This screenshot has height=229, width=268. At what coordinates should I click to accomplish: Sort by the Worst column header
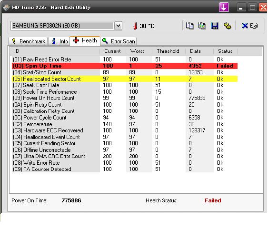pyautogui.click(x=139, y=51)
